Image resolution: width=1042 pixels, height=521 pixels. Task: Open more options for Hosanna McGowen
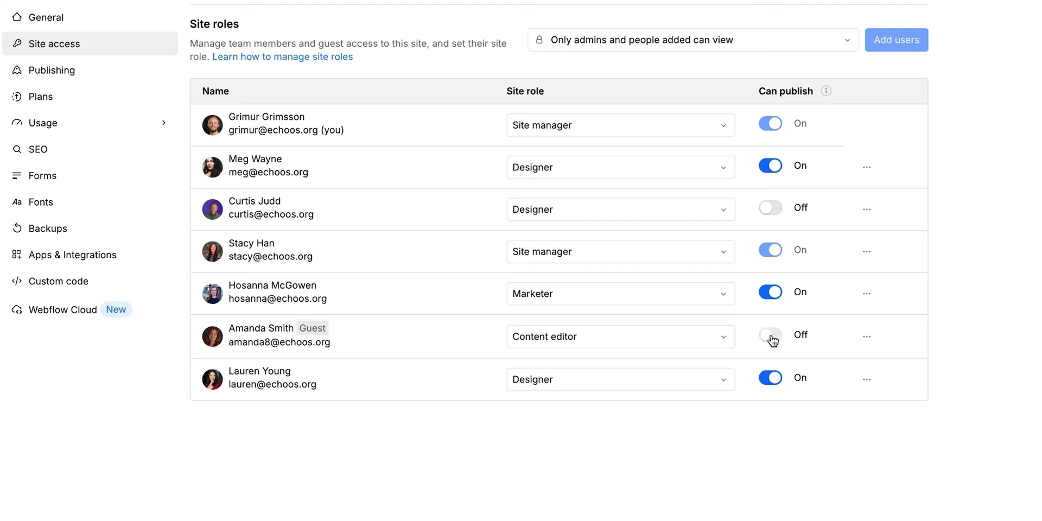(867, 294)
